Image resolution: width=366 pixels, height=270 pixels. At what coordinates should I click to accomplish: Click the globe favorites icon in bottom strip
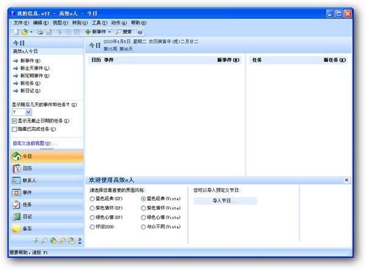click(x=54, y=240)
